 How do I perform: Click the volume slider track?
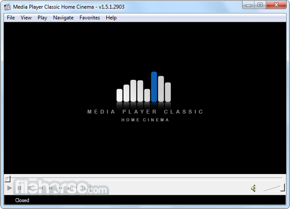(x=272, y=188)
